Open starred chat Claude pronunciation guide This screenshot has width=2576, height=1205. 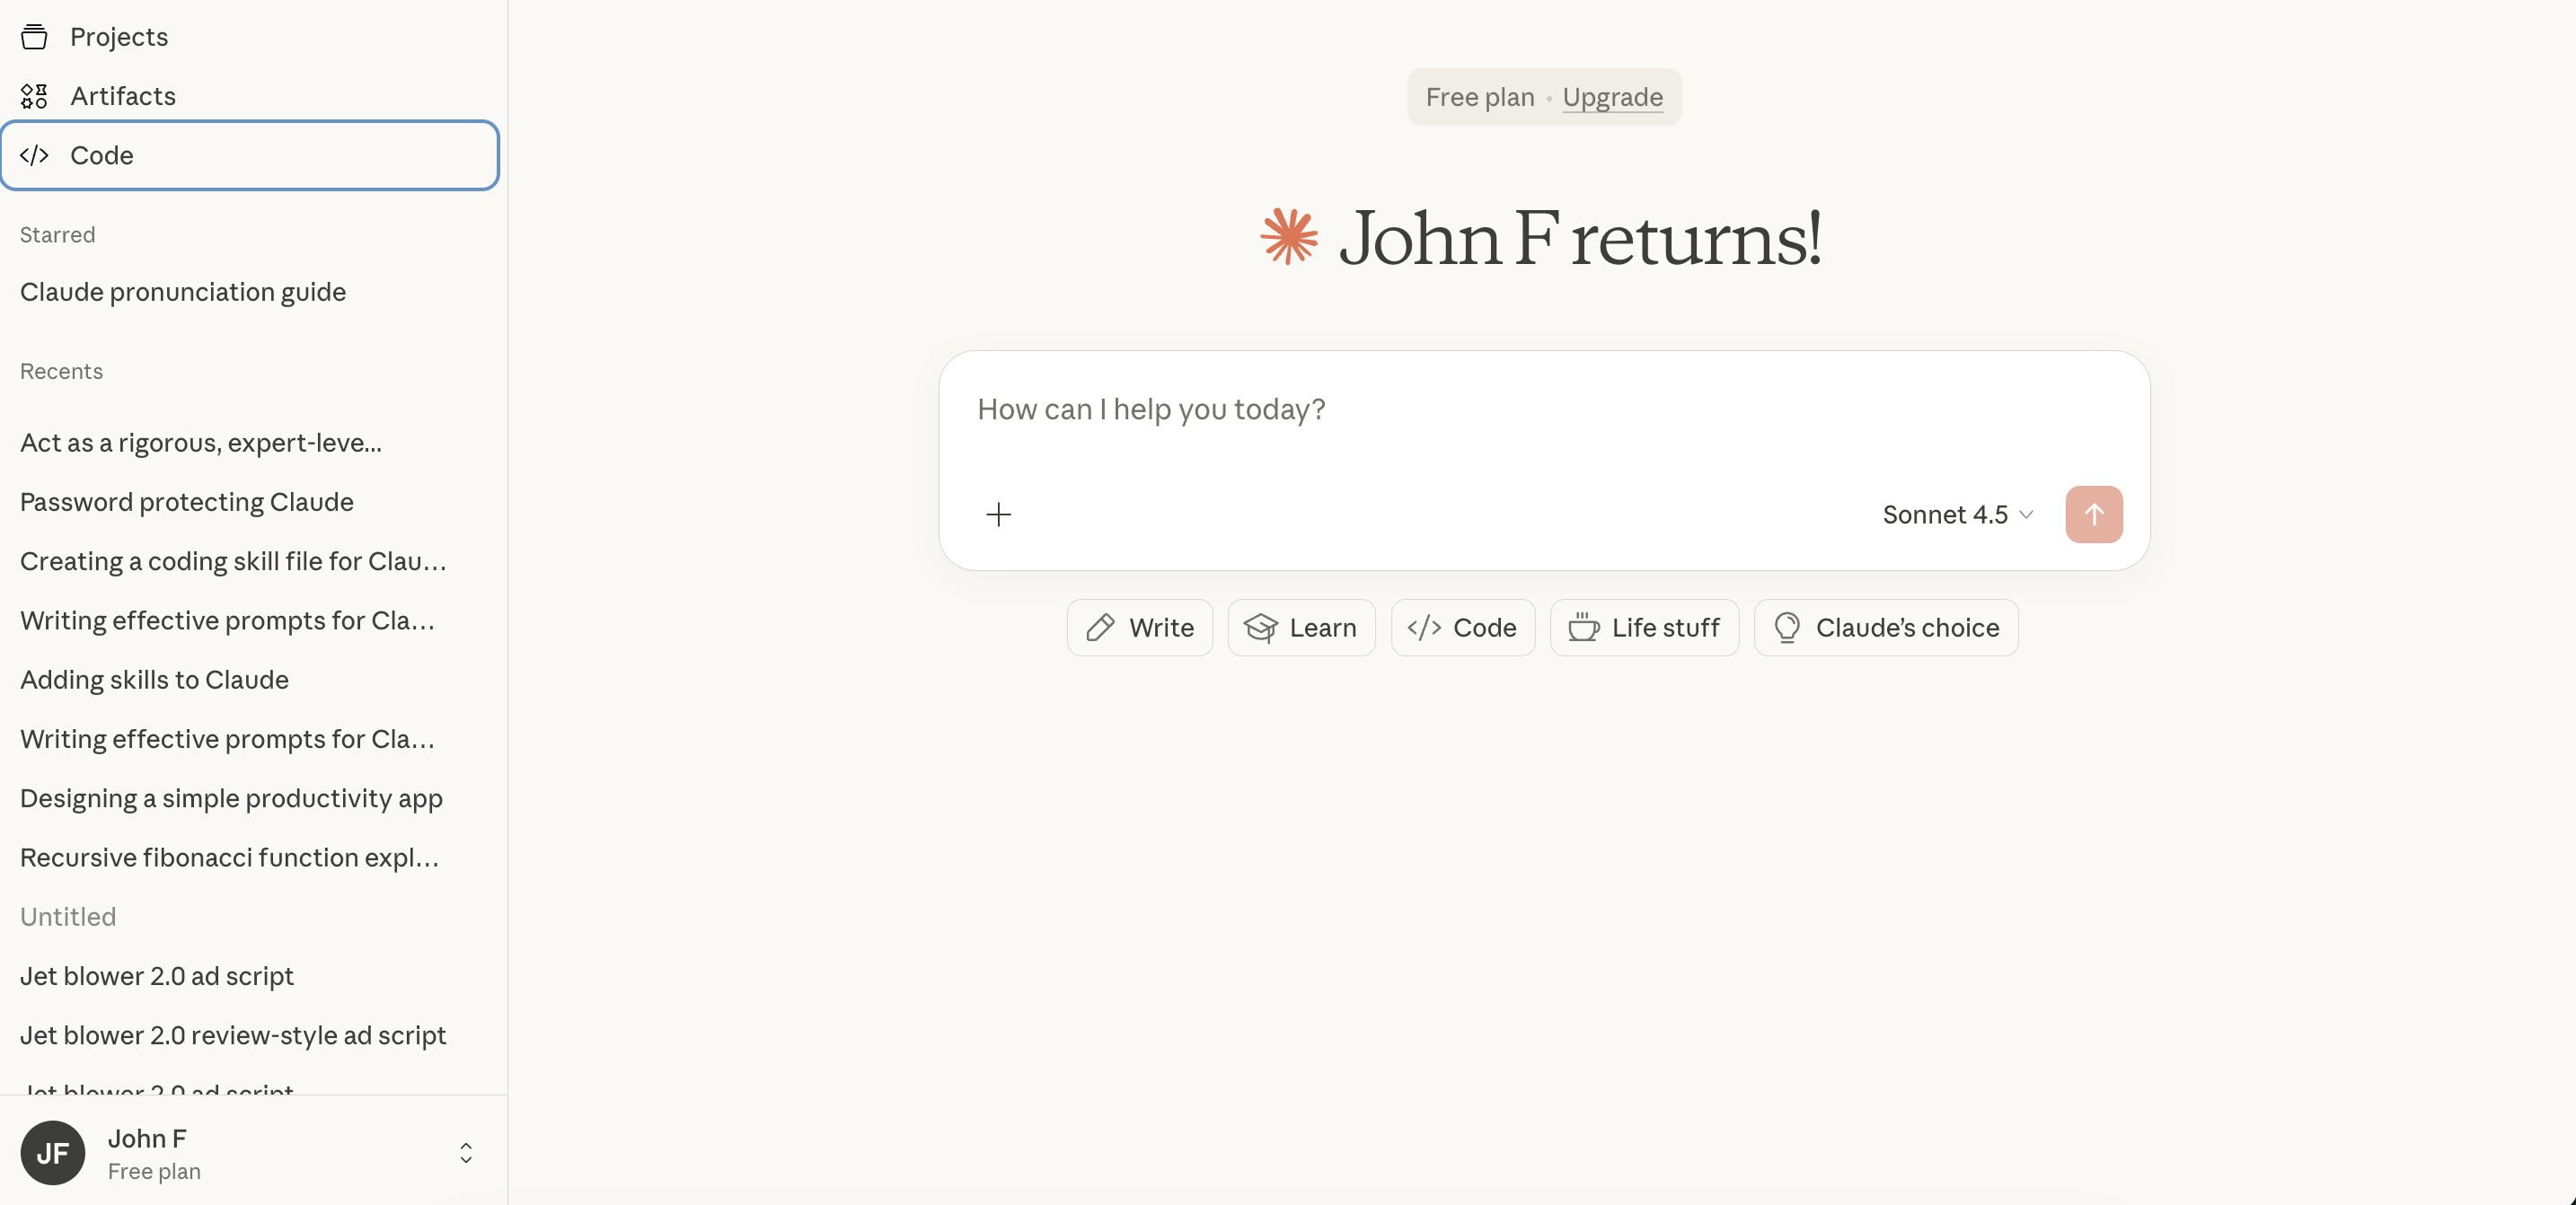(x=183, y=292)
